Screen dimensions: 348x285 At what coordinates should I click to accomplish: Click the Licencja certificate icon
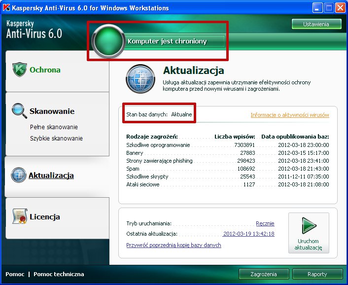[20, 216]
